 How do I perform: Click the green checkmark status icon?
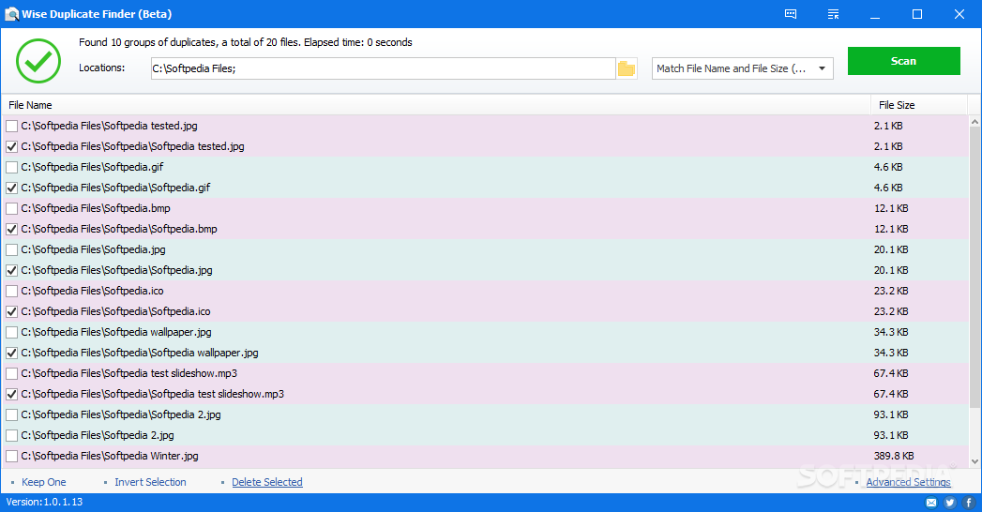pos(38,61)
